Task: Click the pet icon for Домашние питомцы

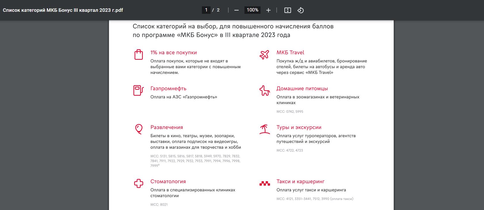Action: [x=265, y=90]
